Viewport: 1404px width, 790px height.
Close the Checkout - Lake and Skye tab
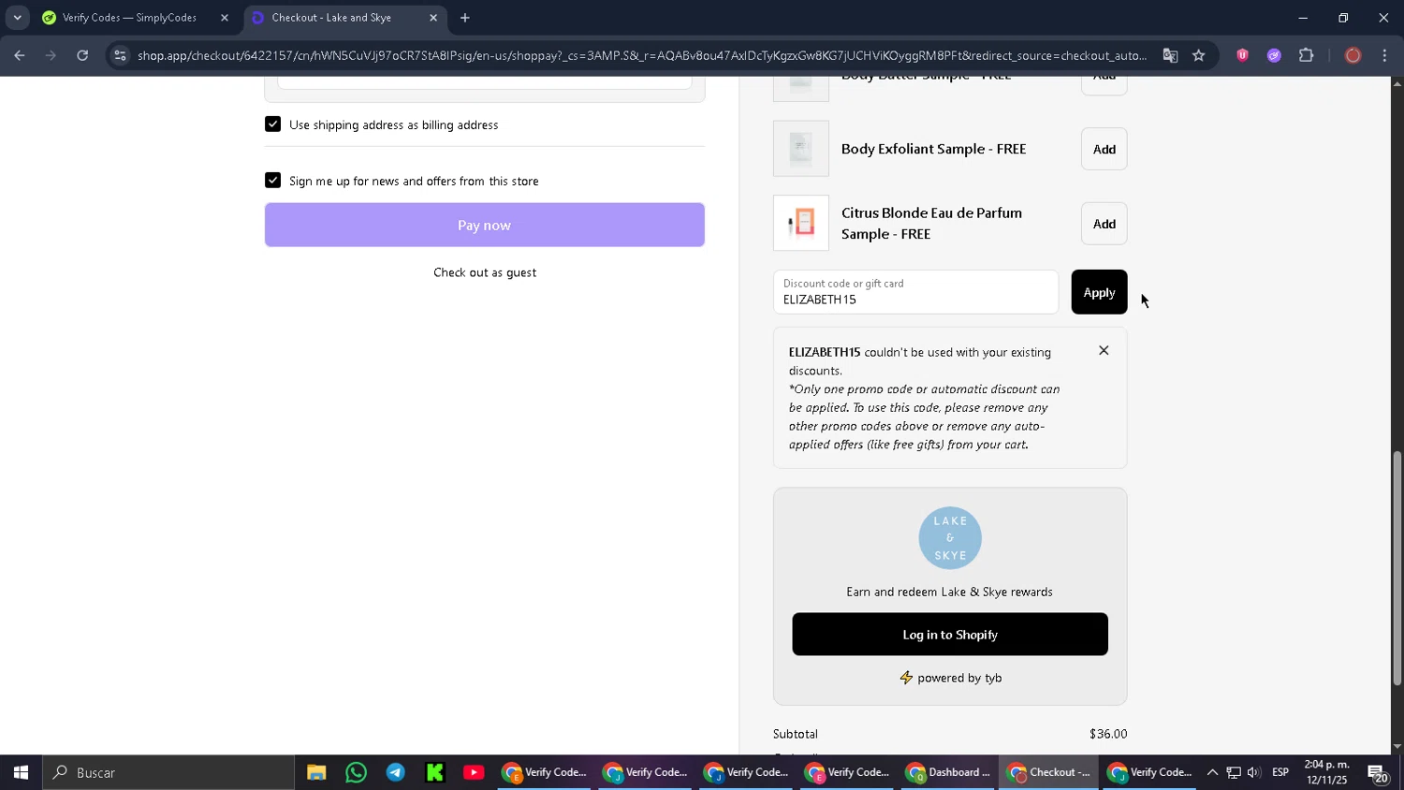point(432,18)
